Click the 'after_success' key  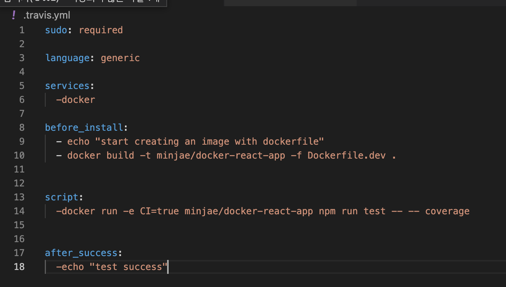point(81,253)
